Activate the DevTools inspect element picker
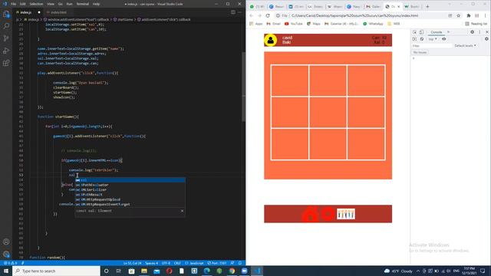This screenshot has width=491, height=276. pos(414,32)
